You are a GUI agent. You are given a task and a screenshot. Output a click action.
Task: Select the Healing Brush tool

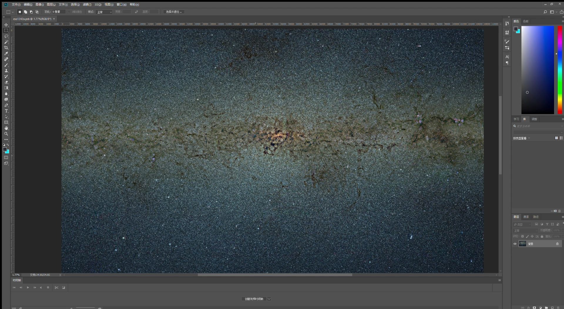pos(6,59)
